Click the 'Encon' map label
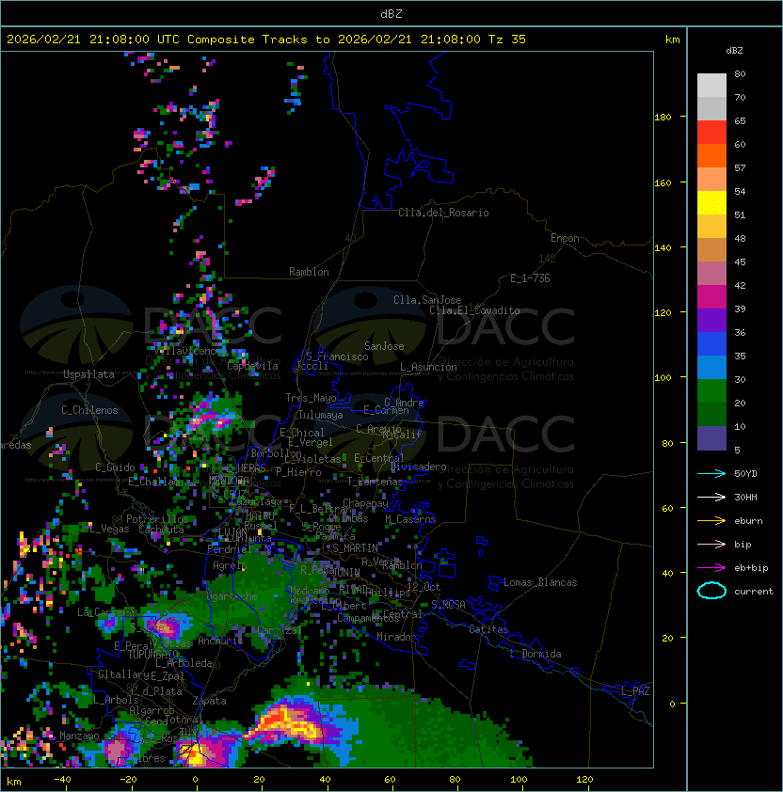Viewport: 783px width, 792px height. coord(565,238)
